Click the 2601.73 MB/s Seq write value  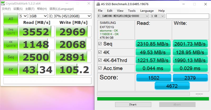click(x=190, y=44)
